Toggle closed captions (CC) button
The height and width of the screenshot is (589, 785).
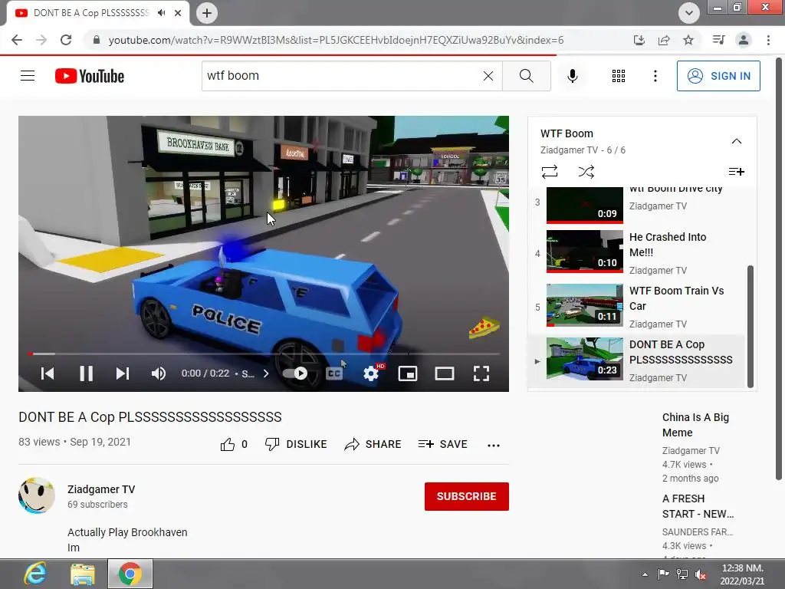334,373
